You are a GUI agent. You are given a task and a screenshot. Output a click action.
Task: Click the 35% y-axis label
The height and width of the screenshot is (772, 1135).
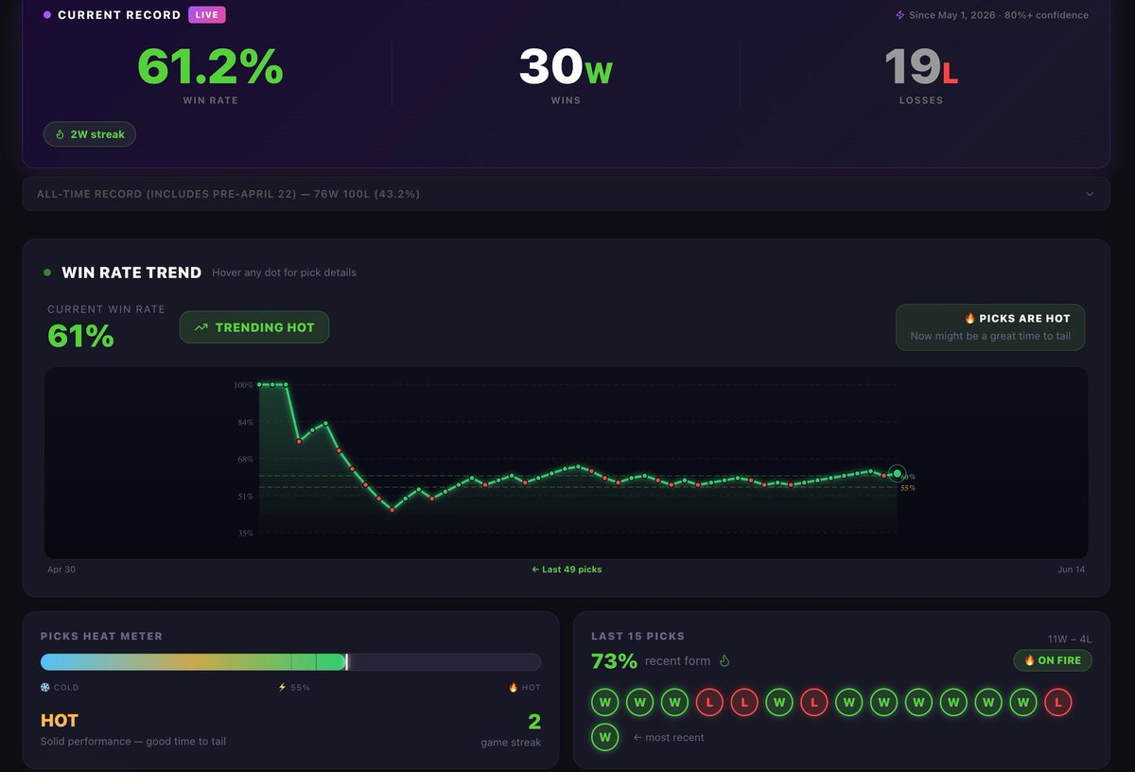[x=245, y=534]
